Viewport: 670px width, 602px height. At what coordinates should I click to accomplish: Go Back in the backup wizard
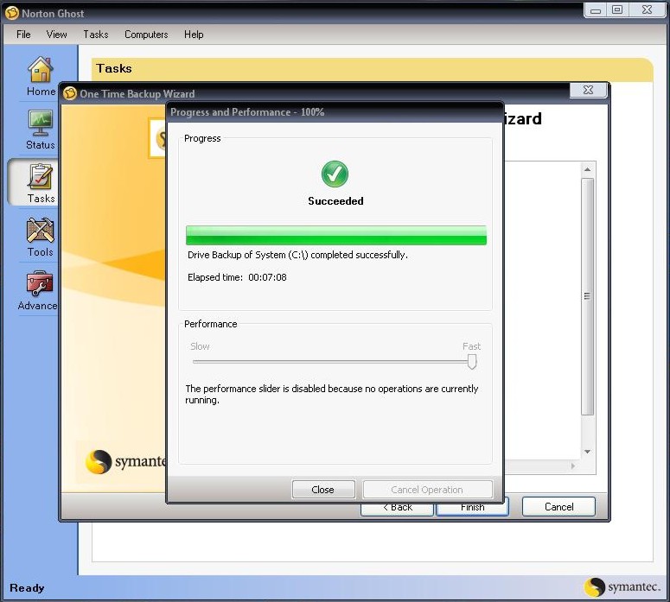pyautogui.click(x=398, y=509)
